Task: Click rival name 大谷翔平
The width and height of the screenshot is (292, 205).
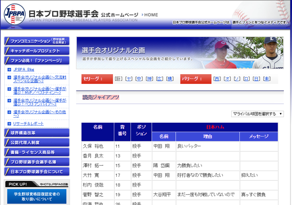Action: tap(162, 195)
